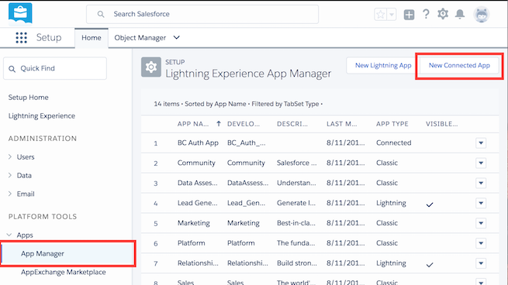Open the favorites list dropdown arrow

click(x=392, y=15)
